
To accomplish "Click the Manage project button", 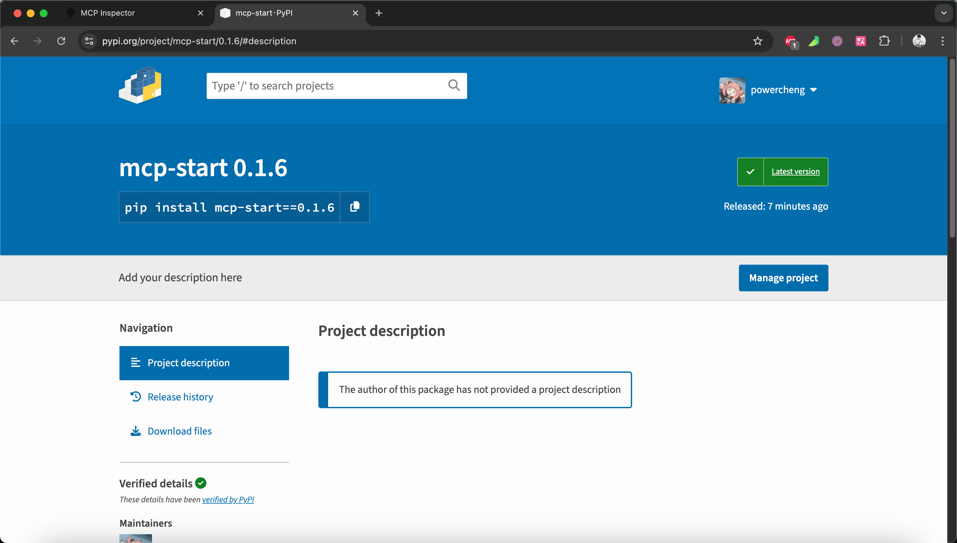I will coord(783,278).
